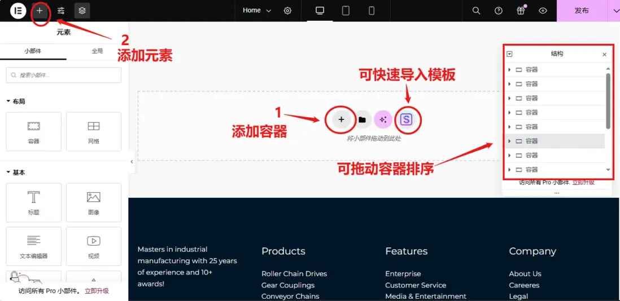Select the 文本编辑器 text editor widget

coord(34,246)
